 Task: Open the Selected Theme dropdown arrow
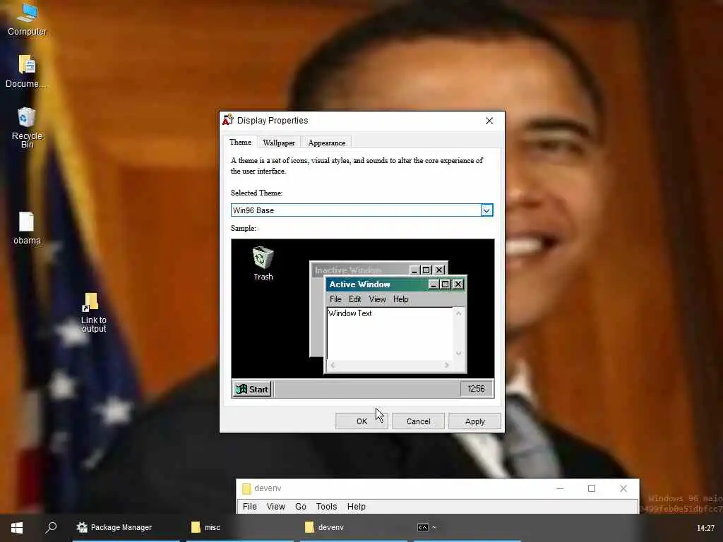486,210
